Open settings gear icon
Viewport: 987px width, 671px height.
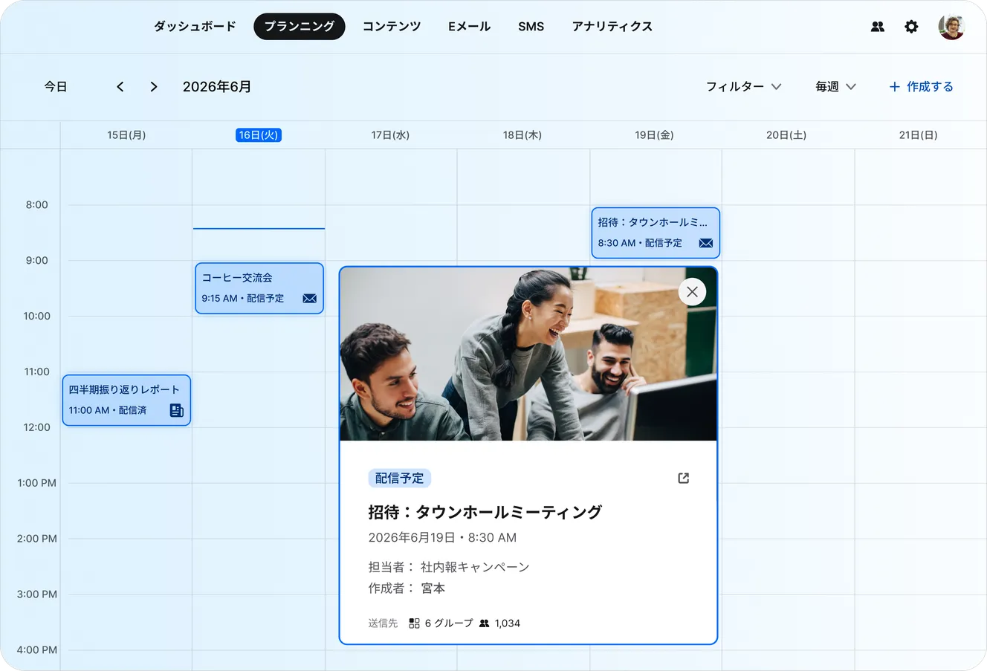911,27
